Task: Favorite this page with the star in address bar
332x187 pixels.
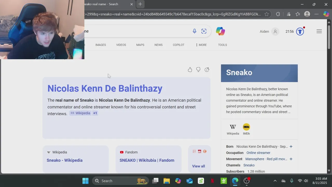Action: (x=267, y=14)
